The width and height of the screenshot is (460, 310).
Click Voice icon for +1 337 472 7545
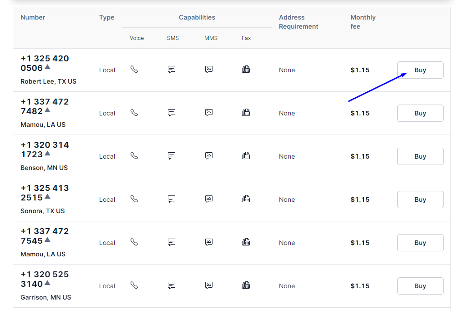click(x=134, y=242)
